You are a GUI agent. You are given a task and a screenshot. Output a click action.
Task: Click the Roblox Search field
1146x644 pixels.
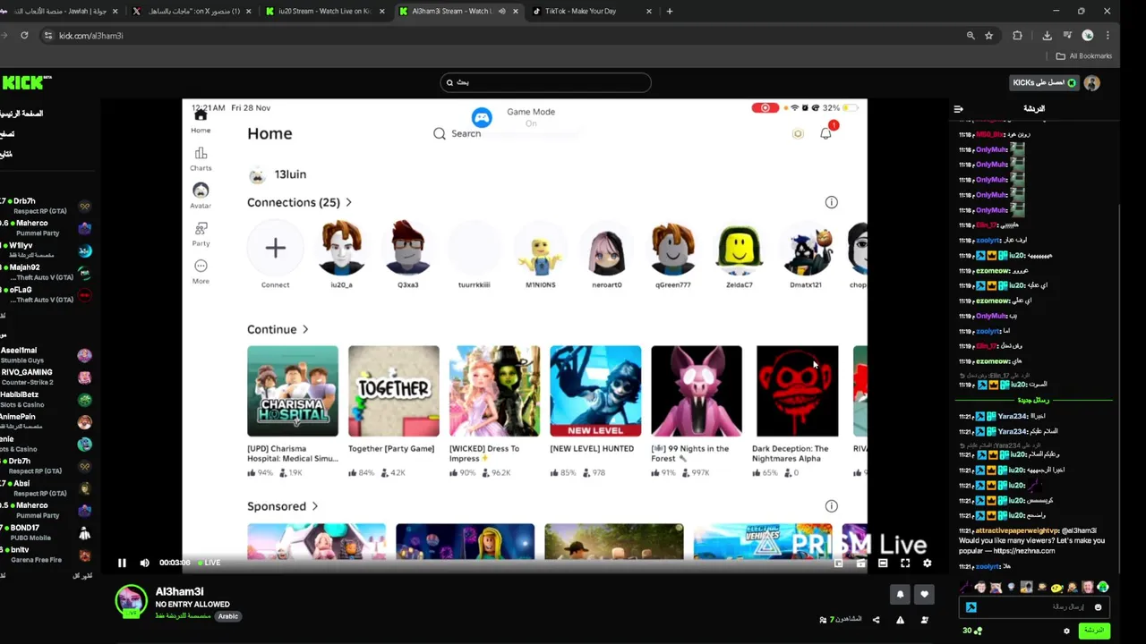[458, 133]
